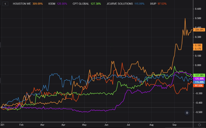
Task: Click the 0.000 price scale label
Action: 198,65
